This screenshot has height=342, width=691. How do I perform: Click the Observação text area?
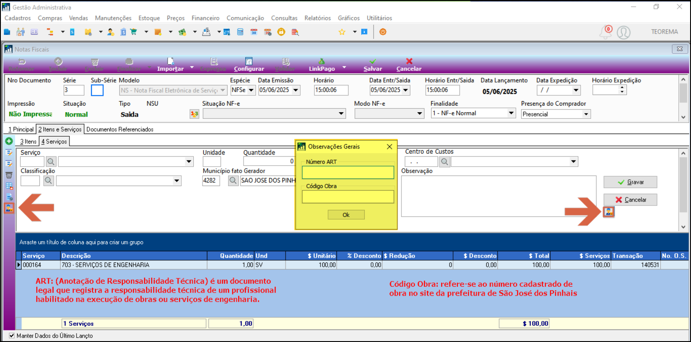[499, 196]
